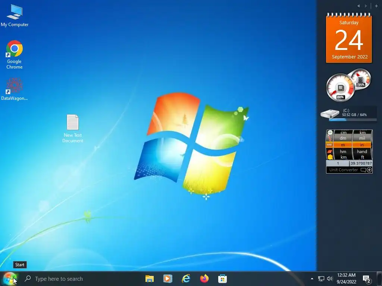Select the yellow hexagon category icon
Viewport: 382px width, 286px height.
coord(330,157)
